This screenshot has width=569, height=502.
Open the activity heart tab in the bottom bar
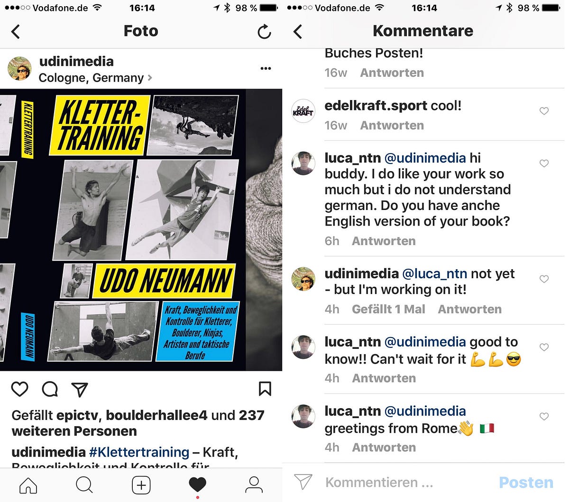197,484
